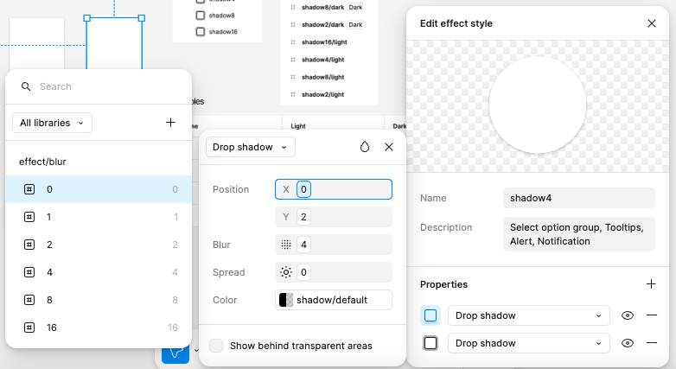Click the number variable icon beside 16
This screenshot has width=676, height=369.
click(29, 328)
